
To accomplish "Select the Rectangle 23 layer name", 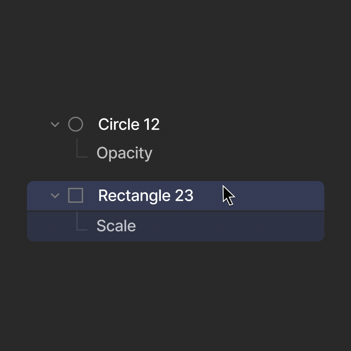I will coord(146,196).
